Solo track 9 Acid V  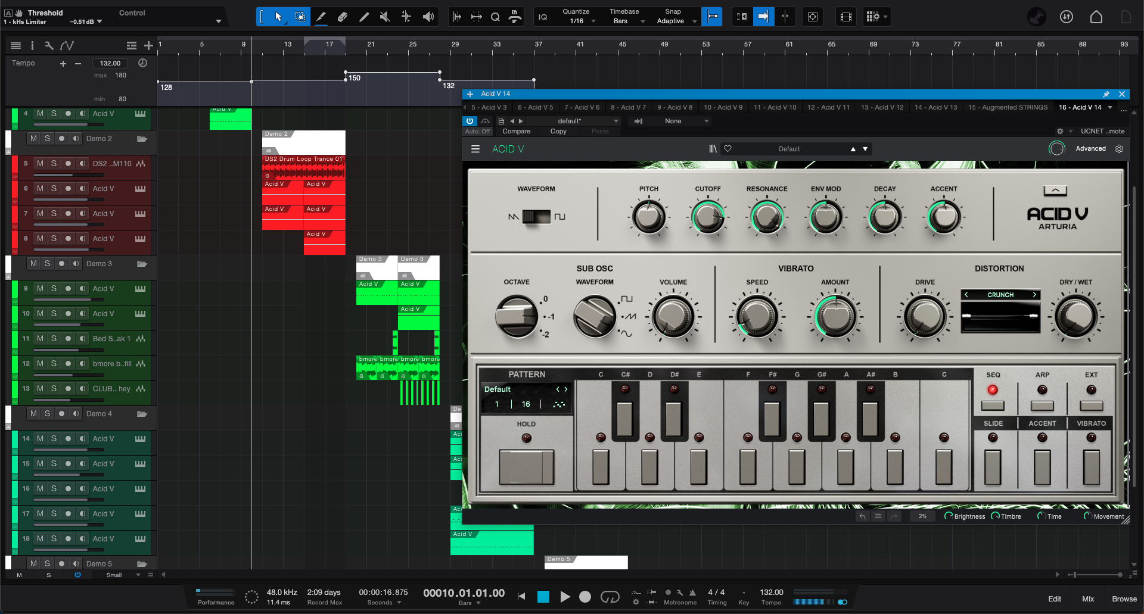[x=54, y=288]
